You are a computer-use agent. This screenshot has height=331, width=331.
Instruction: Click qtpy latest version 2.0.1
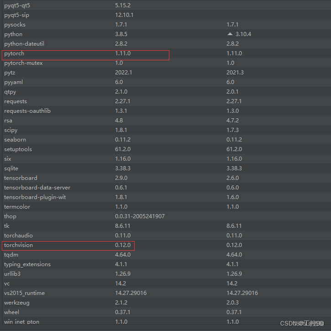coord(232,92)
